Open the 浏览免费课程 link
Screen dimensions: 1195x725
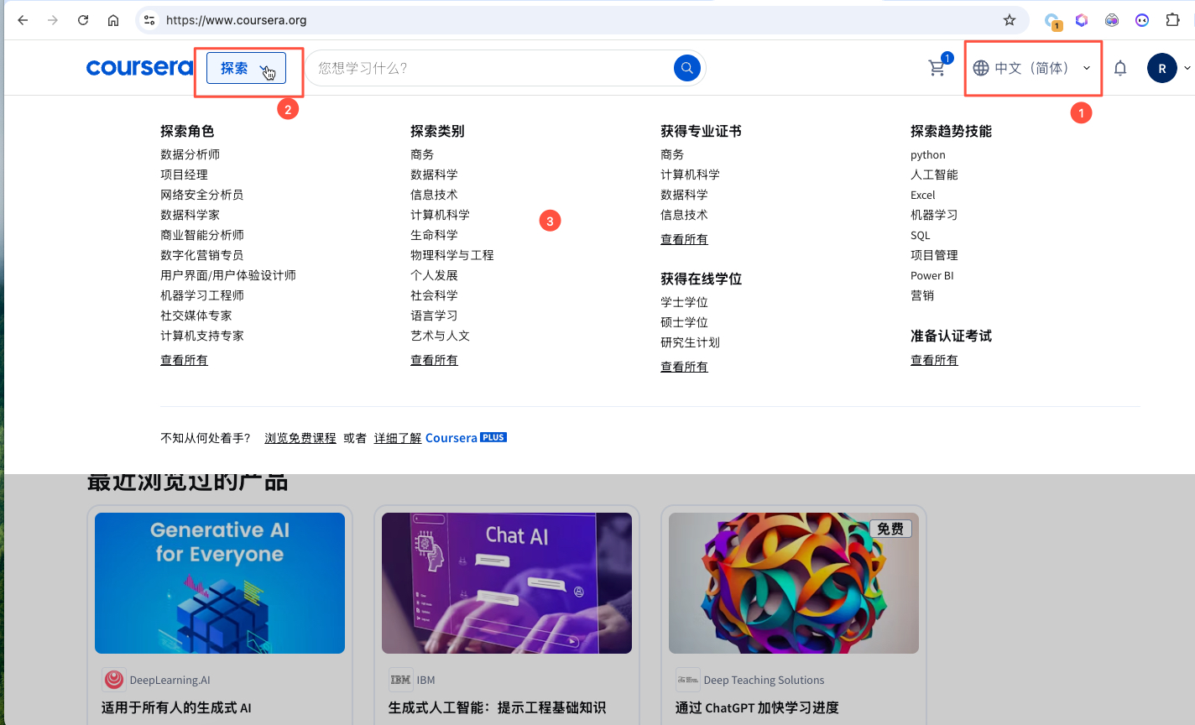(x=300, y=437)
